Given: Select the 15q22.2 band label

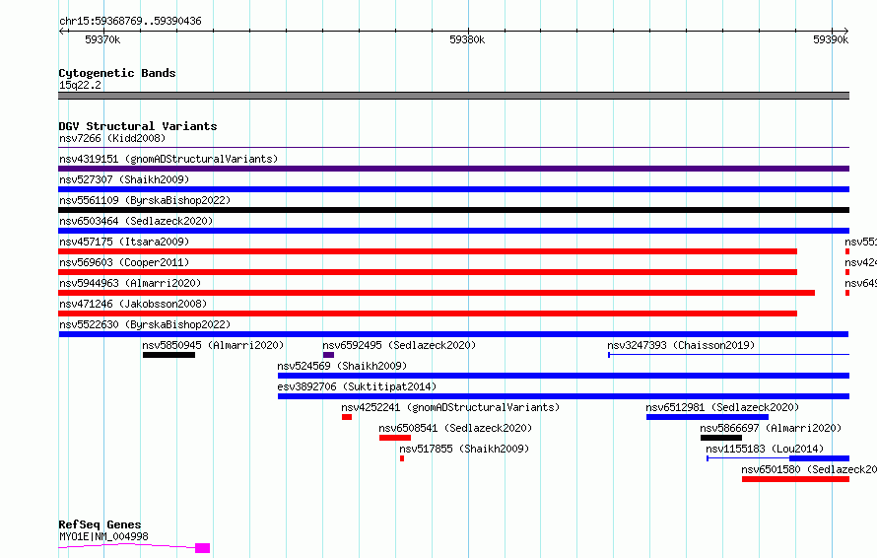Looking at the screenshot, I should coord(80,85).
